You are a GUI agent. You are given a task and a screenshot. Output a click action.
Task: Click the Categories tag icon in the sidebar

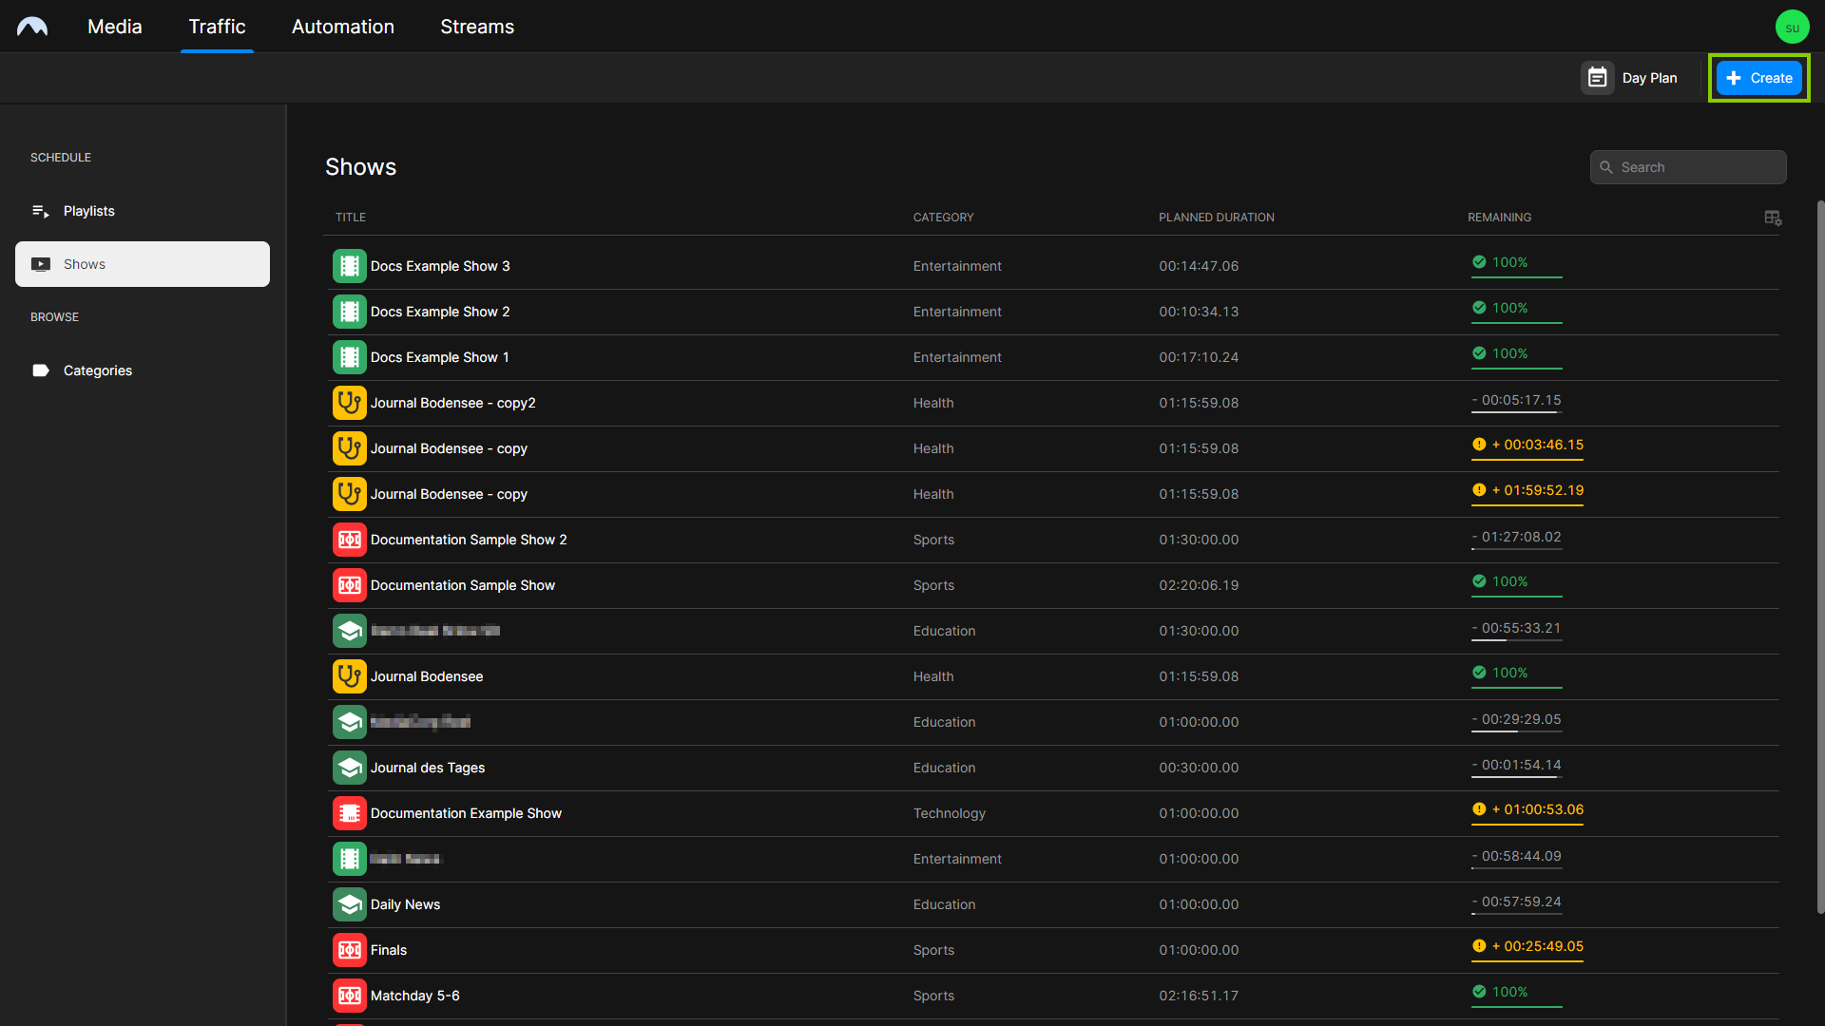(x=41, y=370)
